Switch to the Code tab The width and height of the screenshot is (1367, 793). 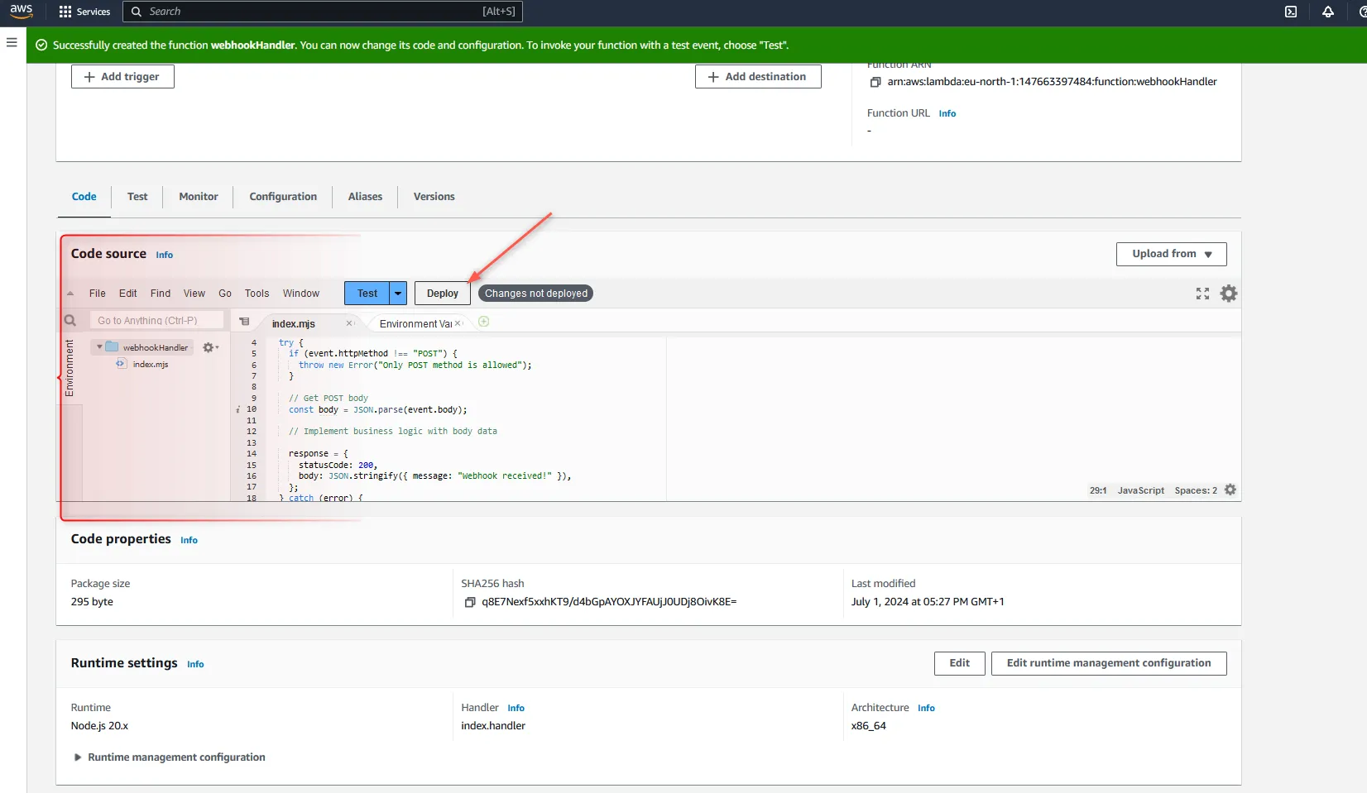(84, 197)
